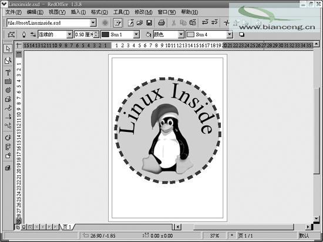This screenshot has height=242, width=323.
Task: Open the 3D objects tool
Action: (8, 99)
